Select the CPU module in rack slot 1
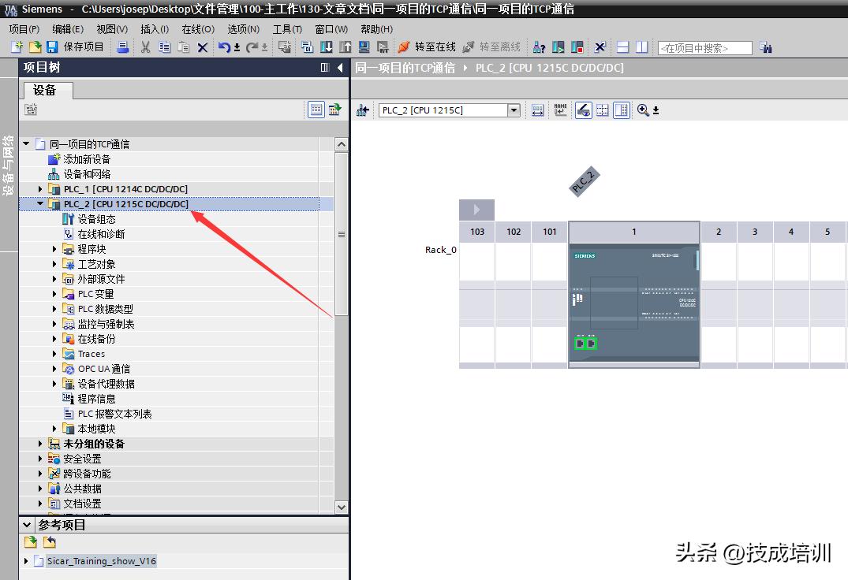Image resolution: width=848 pixels, height=580 pixels. click(634, 301)
